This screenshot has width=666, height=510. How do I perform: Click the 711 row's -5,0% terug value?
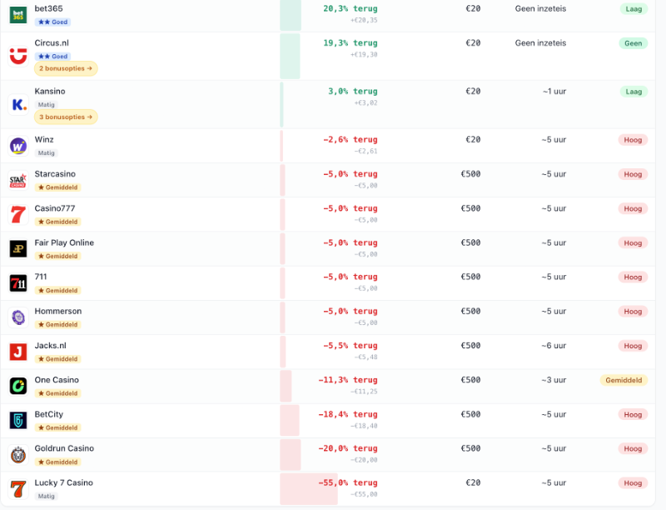pos(350,277)
